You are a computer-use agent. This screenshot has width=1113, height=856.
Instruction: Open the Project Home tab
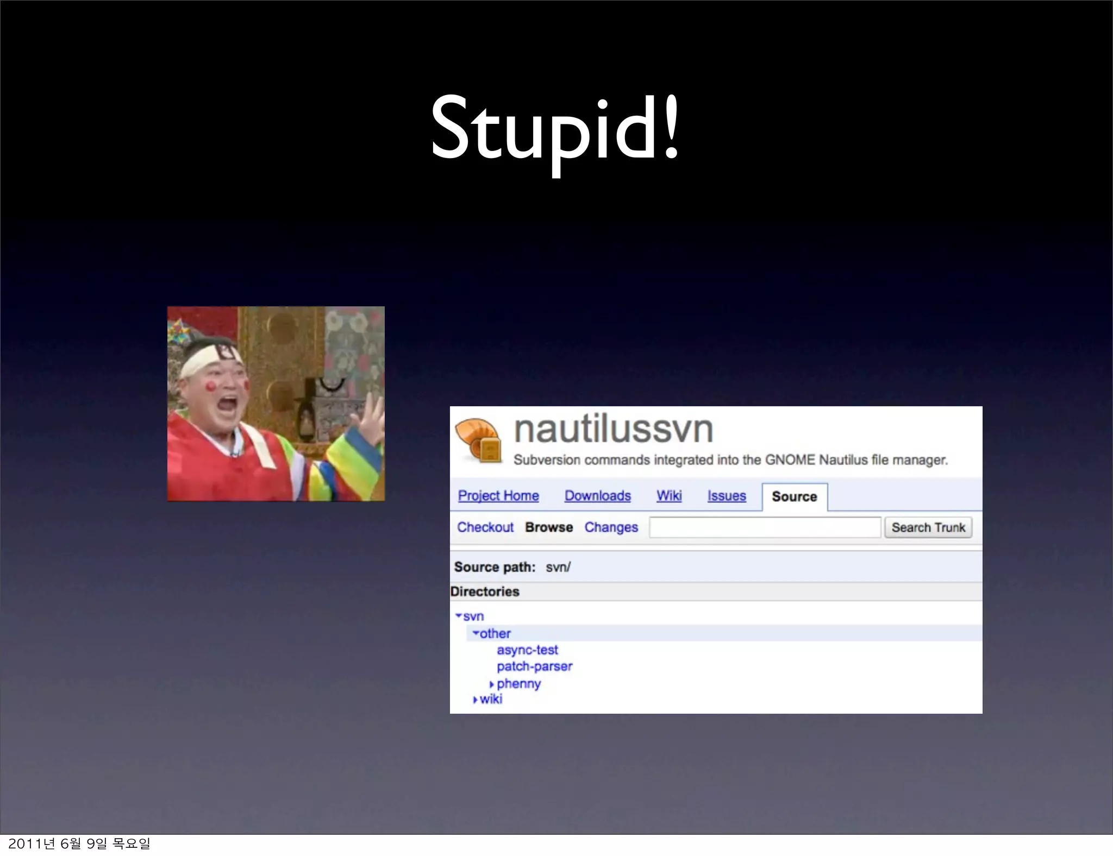click(498, 495)
